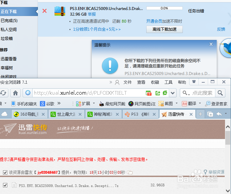Select 已完成(5) in the Xunlei sidebar
The height and width of the screenshot is (194, 231).
pos(9,21)
